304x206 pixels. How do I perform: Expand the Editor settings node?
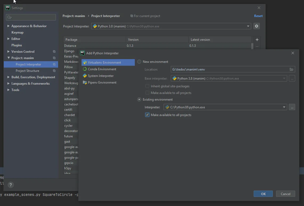coord(8,39)
